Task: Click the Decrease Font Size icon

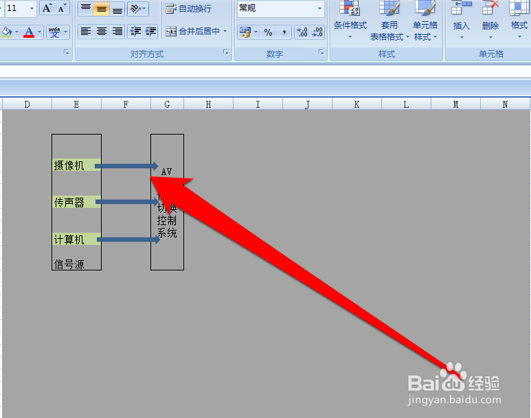Action: 62,8
